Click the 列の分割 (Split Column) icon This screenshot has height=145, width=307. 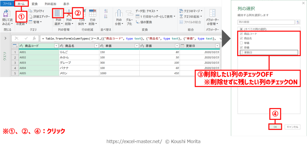point(119,14)
